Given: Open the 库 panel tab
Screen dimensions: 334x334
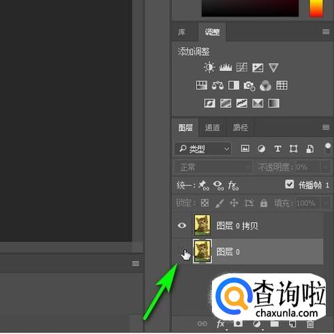Looking at the screenshot, I should tap(181, 32).
